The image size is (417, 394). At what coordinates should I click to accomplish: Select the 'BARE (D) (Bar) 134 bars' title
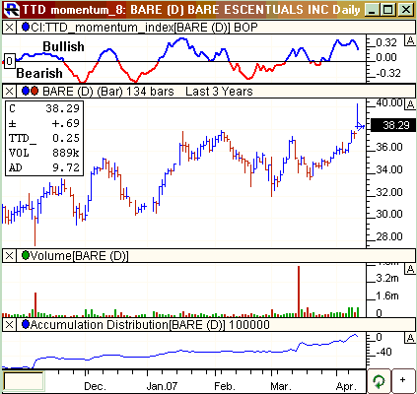point(108,92)
